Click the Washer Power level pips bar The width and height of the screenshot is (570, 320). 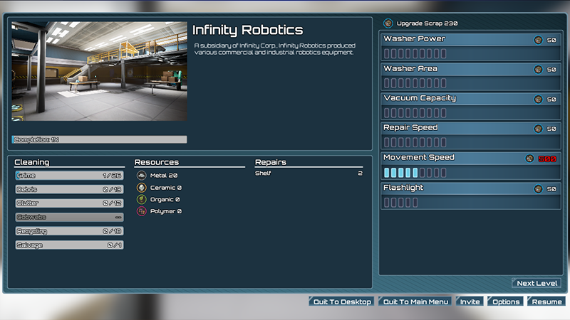point(415,54)
